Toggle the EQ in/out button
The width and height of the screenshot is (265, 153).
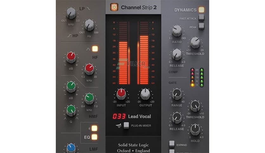click(x=94, y=137)
